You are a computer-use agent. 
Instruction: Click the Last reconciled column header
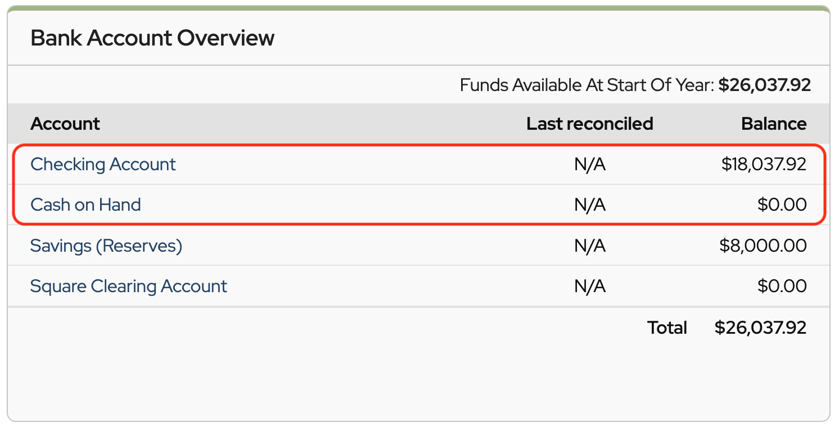point(589,124)
